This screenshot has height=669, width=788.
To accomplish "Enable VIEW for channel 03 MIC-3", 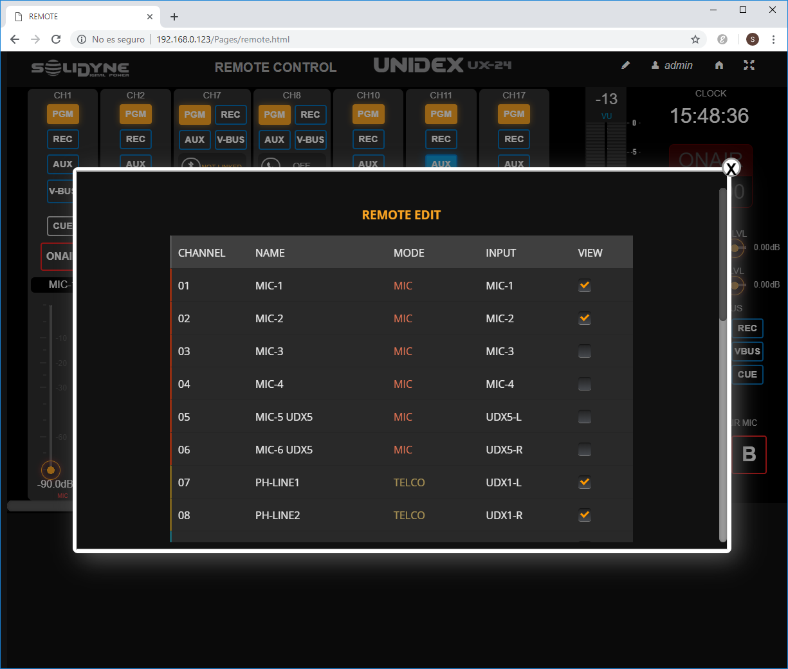I will 584,351.
